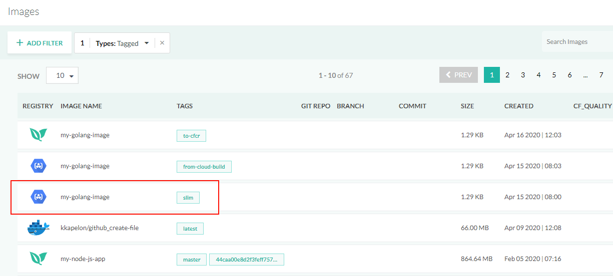613x276 pixels.
Task: Click the Docker whale icon for kkapelon image
Action: click(x=38, y=228)
